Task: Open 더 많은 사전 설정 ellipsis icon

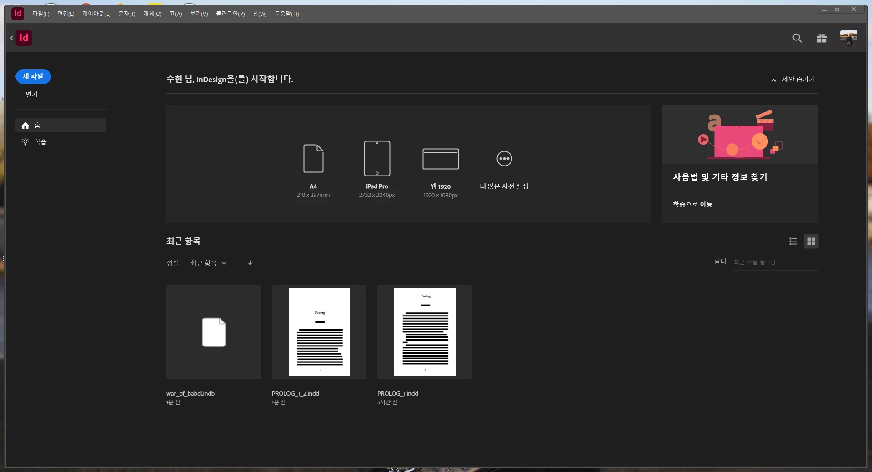Action: pos(504,159)
